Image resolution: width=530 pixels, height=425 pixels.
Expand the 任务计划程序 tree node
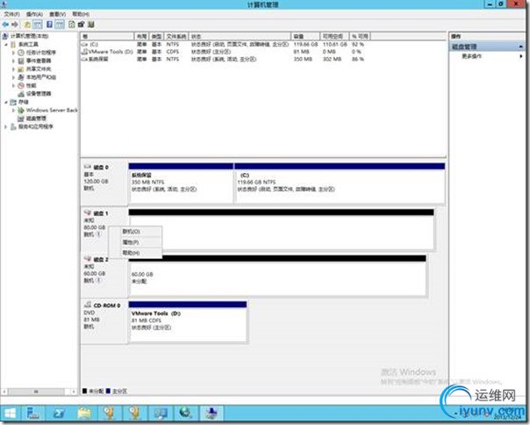13,53
